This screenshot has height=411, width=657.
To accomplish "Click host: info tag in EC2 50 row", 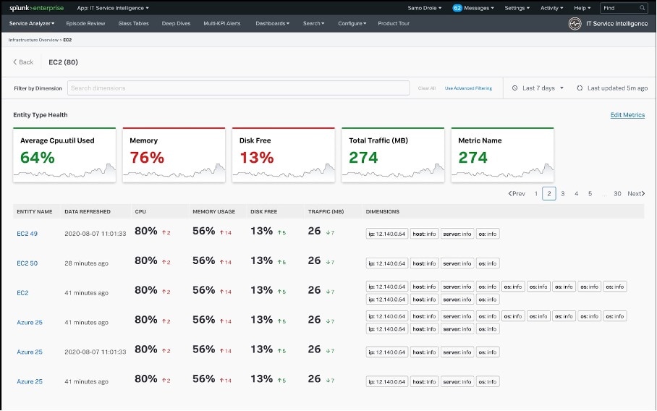I will pyautogui.click(x=424, y=263).
